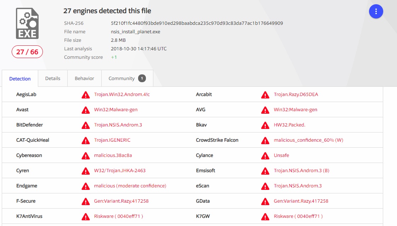Click the warning icon for BitDefender
This screenshot has width=397, height=226.
pyautogui.click(x=86, y=125)
